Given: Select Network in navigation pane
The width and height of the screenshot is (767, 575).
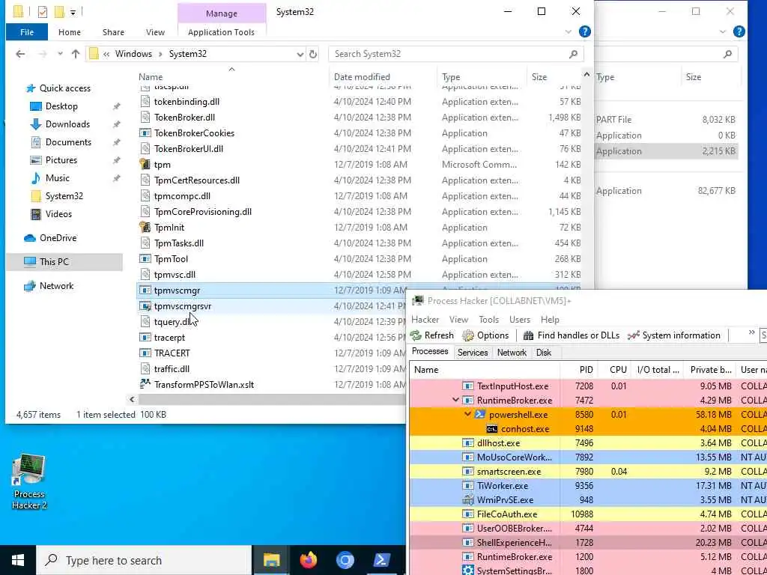Looking at the screenshot, I should [x=56, y=286].
